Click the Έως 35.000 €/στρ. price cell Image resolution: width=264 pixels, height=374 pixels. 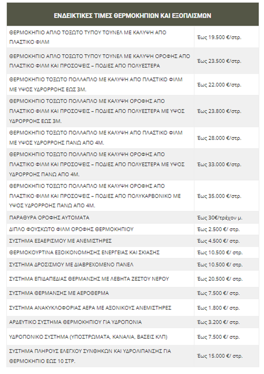coord(219,195)
